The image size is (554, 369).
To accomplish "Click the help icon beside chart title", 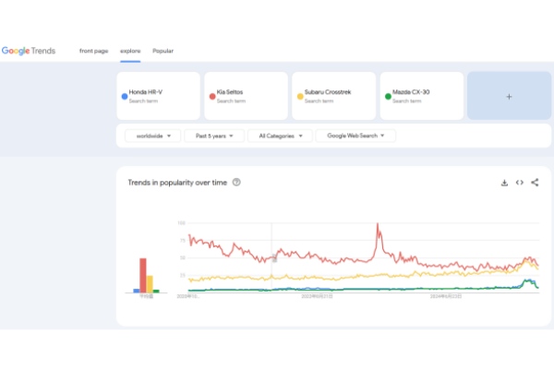I will (x=236, y=183).
